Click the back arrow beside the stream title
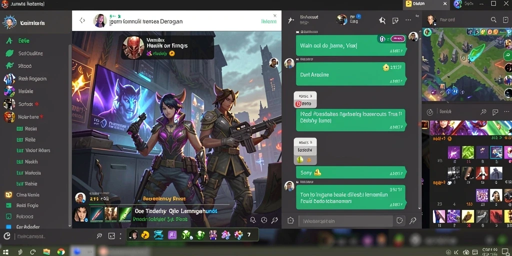 coord(82,20)
